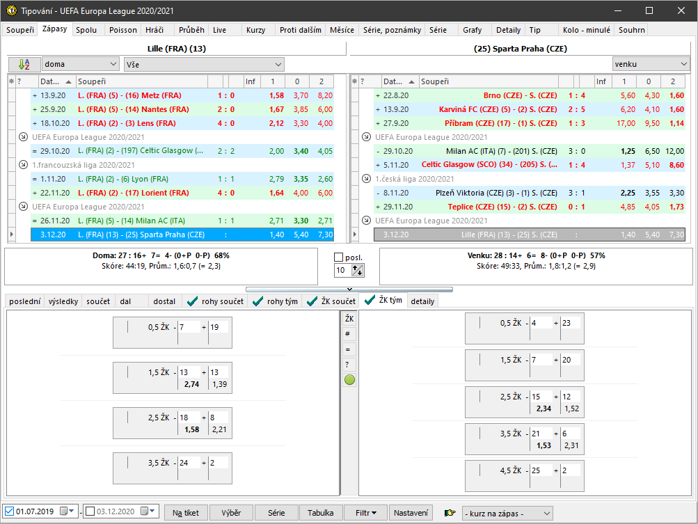Select the poslední lower tab
This screenshot has height=524, width=698.
[x=25, y=301]
